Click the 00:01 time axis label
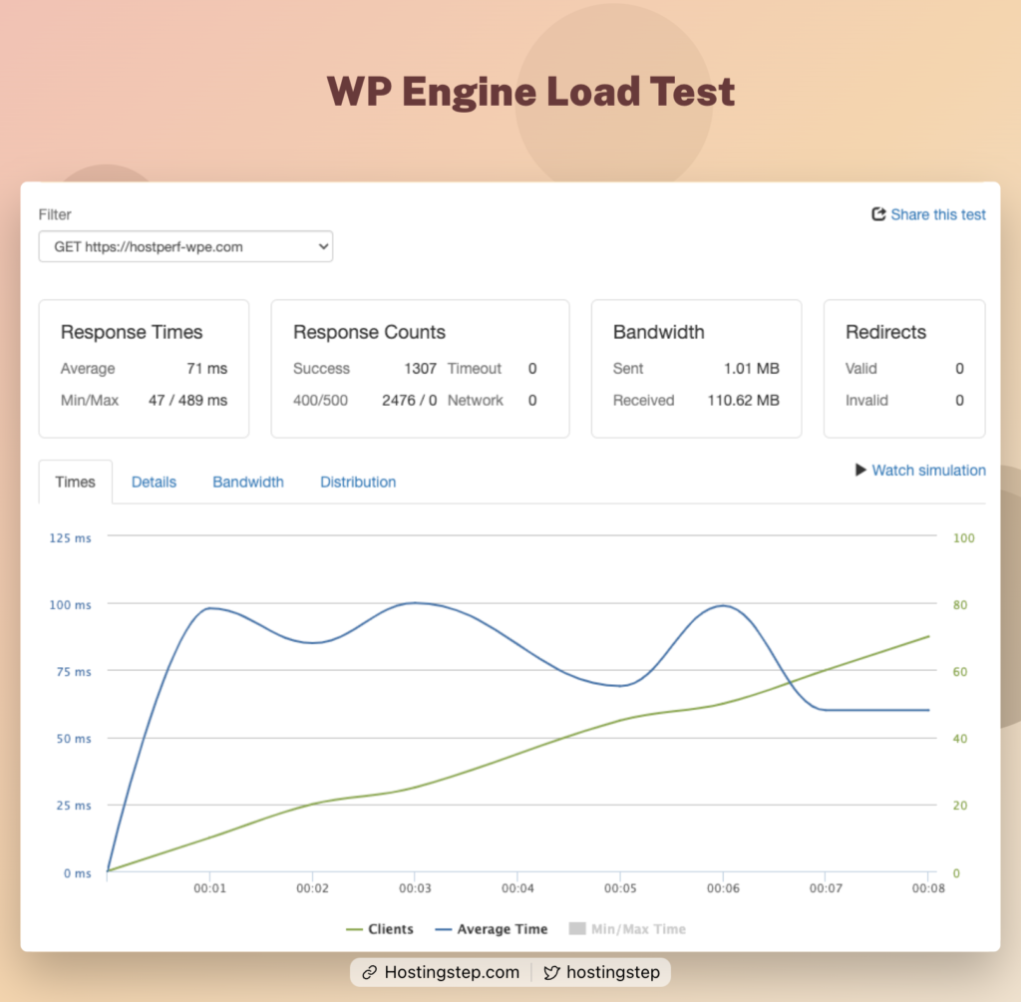 [x=209, y=888]
